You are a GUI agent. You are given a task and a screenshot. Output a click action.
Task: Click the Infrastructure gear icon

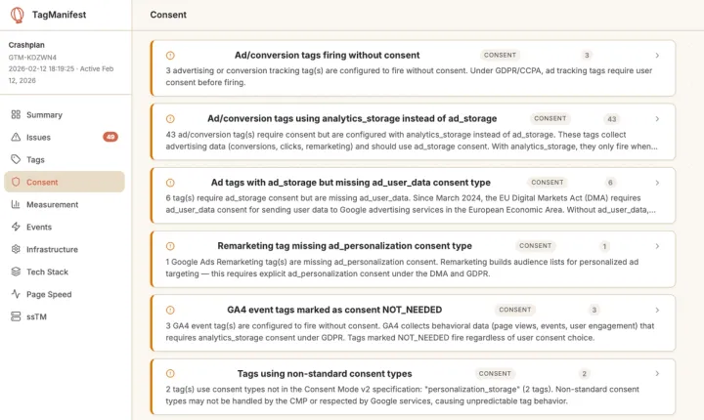point(16,249)
